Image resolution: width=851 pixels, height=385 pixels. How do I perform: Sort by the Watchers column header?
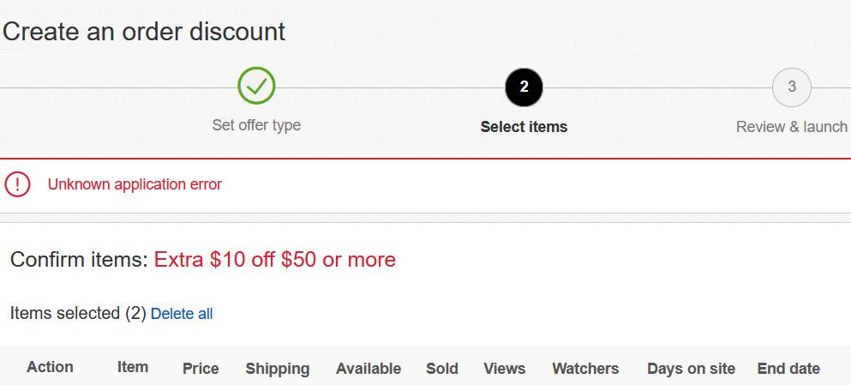(x=585, y=369)
